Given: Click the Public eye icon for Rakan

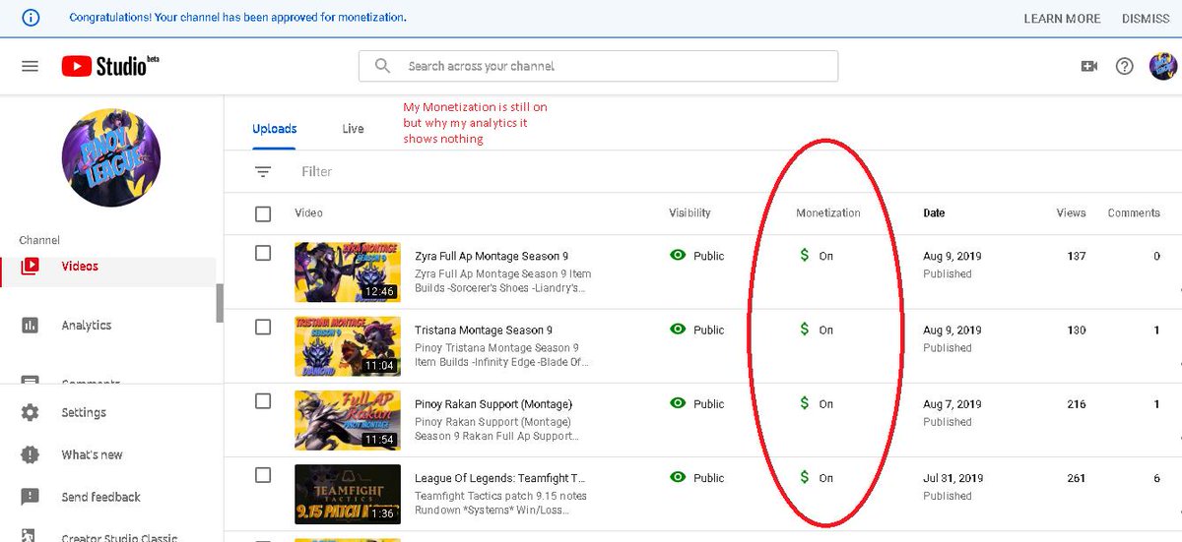Looking at the screenshot, I should (678, 402).
